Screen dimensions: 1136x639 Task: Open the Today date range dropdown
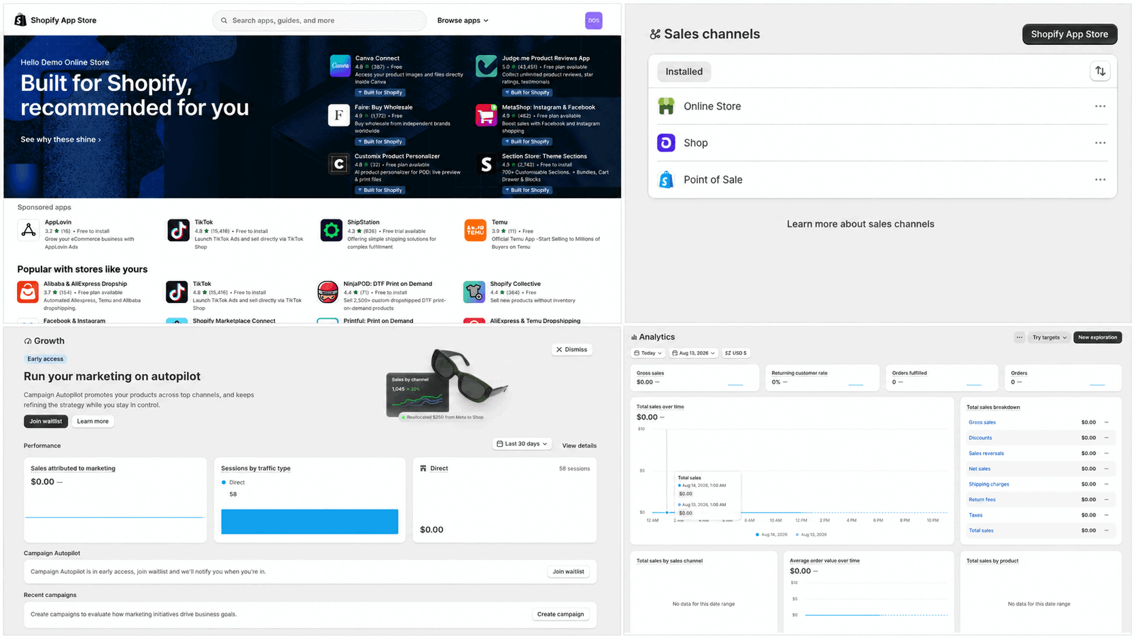tap(647, 353)
